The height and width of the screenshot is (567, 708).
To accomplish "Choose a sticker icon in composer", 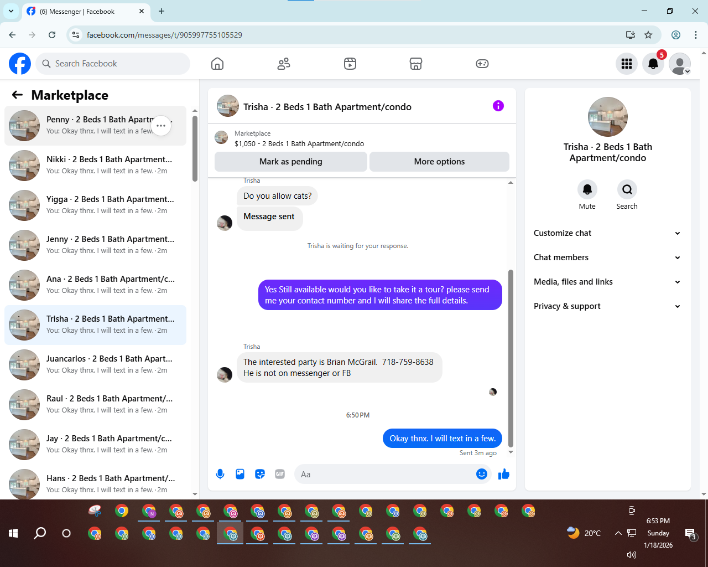I will 260,474.
